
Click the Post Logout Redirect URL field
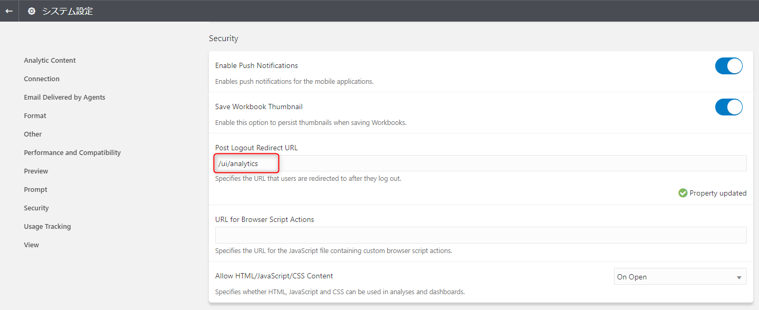point(481,163)
